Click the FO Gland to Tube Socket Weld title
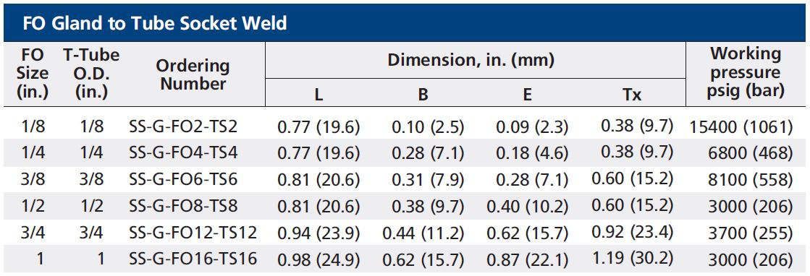This screenshot has height=276, width=810. pos(154,23)
